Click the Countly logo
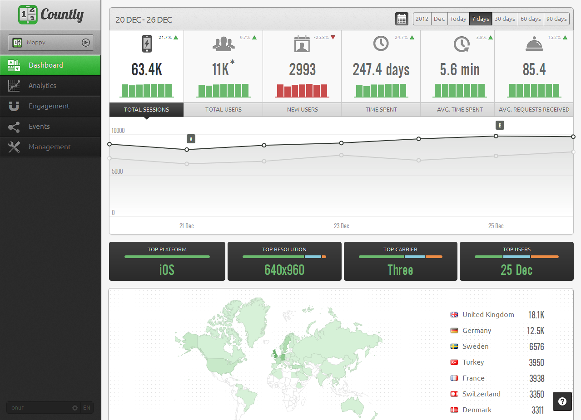The width and height of the screenshot is (581, 420). pyautogui.click(x=50, y=15)
